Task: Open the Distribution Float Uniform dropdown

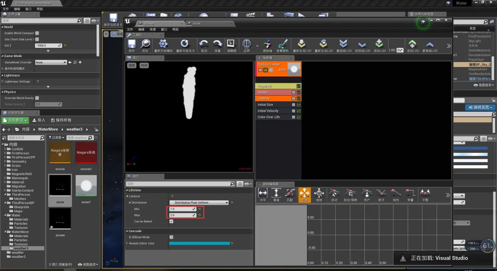Action: pyautogui.click(x=199, y=202)
